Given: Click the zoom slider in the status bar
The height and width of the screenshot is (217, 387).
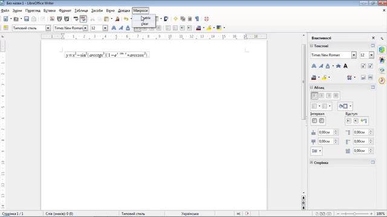Looking at the screenshot, I should pyautogui.click(x=354, y=214).
